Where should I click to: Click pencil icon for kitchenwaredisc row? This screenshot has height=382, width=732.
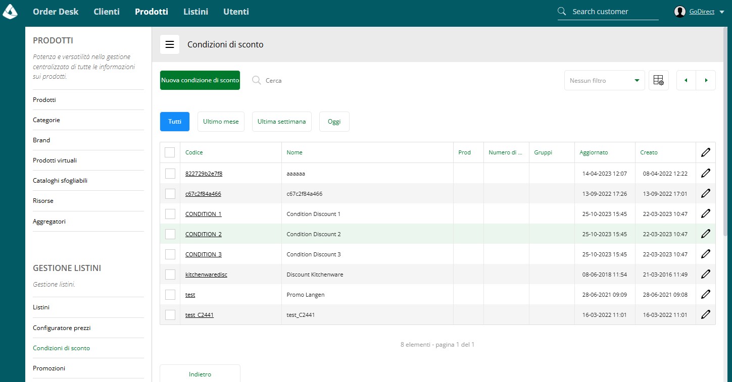click(x=706, y=274)
